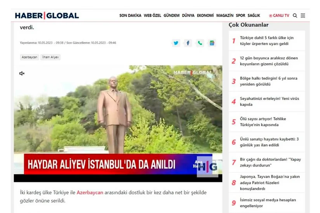320x213 pixels.
Task: Open EKONOMİ menu item
Action: [x=205, y=15]
